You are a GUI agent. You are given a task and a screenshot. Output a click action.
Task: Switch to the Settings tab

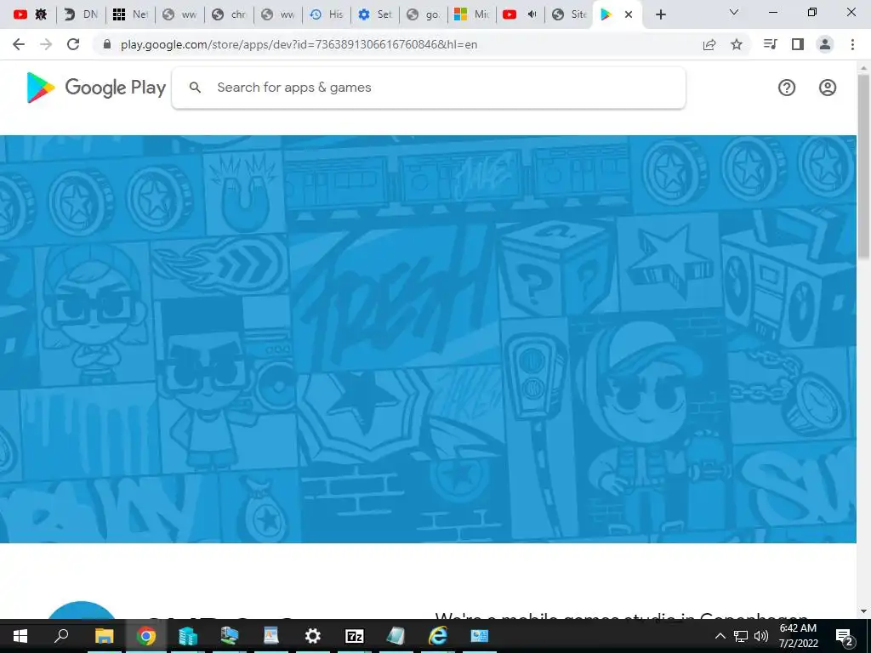pyautogui.click(x=375, y=14)
